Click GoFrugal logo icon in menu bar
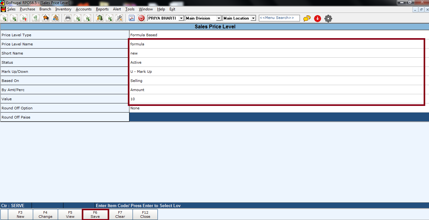 tap(3, 9)
